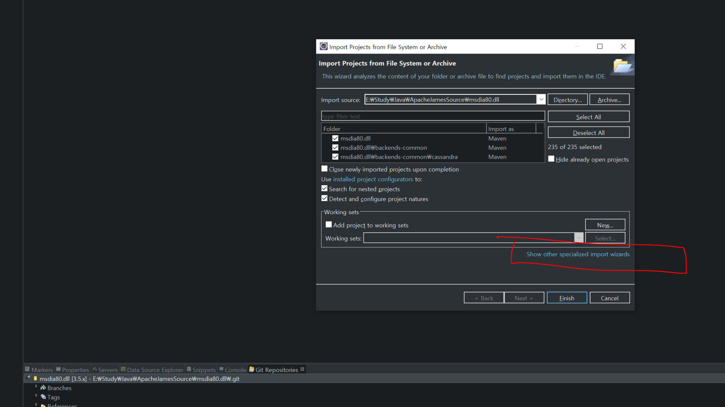
Task: Click the type filter text field
Action: [x=433, y=116]
